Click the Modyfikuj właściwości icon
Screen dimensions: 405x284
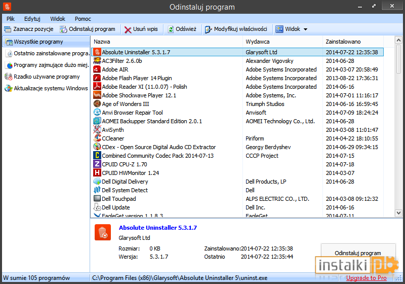[x=208, y=29]
